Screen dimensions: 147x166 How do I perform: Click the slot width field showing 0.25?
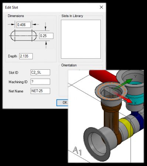pos(46,36)
